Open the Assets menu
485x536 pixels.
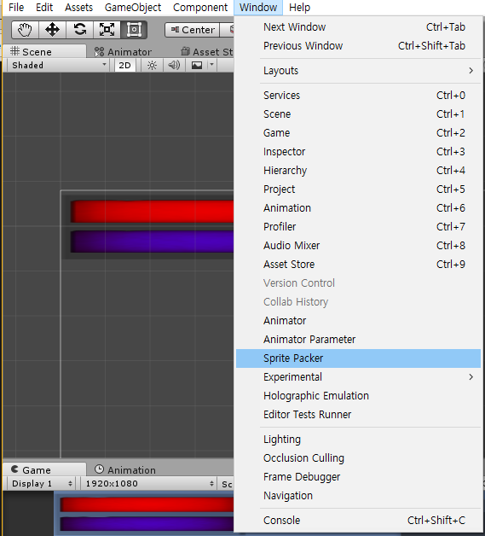point(78,7)
